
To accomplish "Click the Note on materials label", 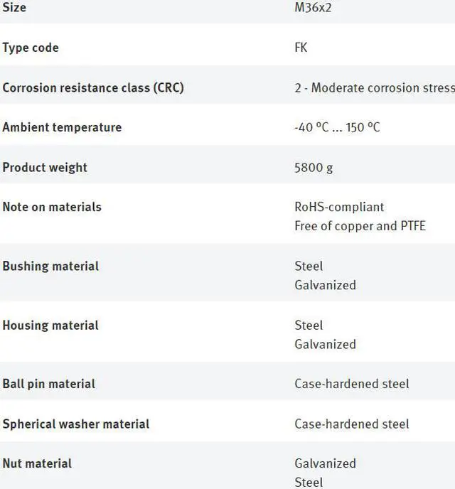I will point(52,207).
